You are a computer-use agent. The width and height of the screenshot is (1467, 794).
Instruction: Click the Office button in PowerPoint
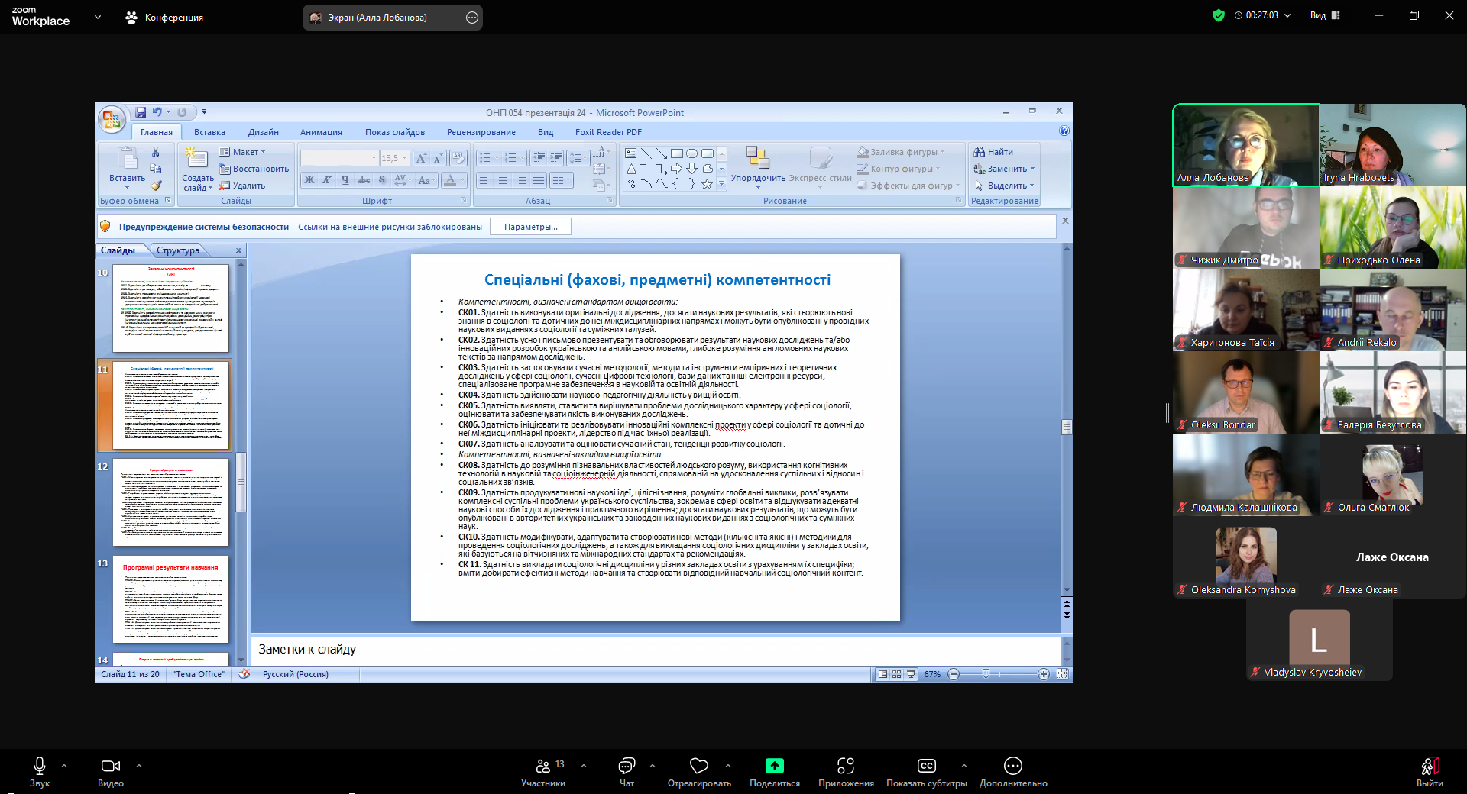click(x=112, y=119)
